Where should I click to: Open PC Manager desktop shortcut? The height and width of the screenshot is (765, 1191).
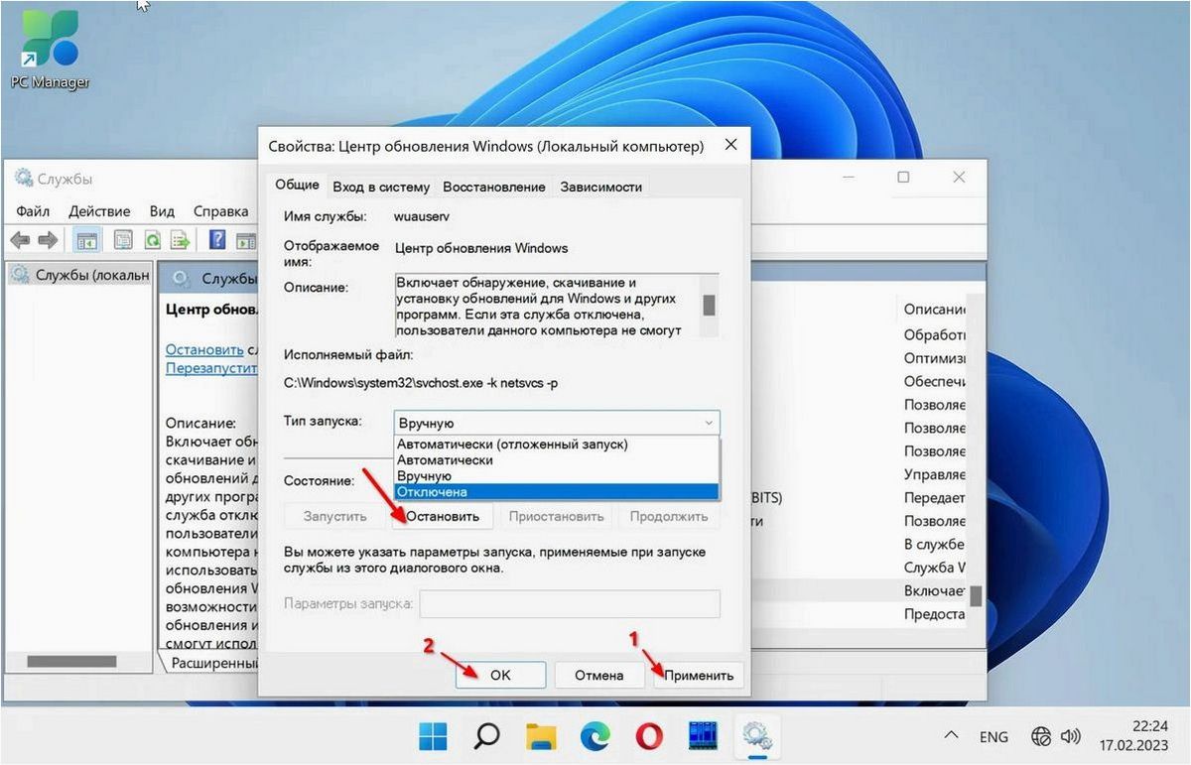point(50,50)
